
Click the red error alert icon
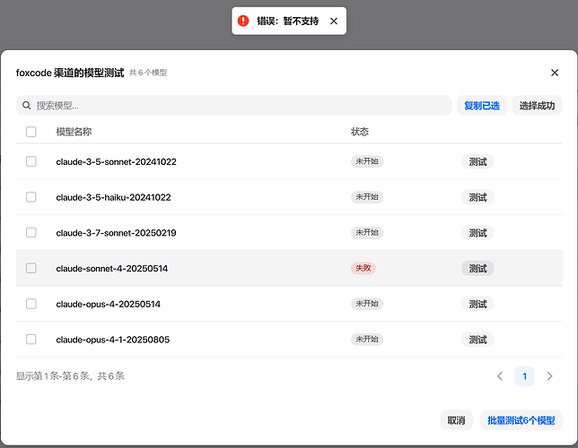coord(243,21)
